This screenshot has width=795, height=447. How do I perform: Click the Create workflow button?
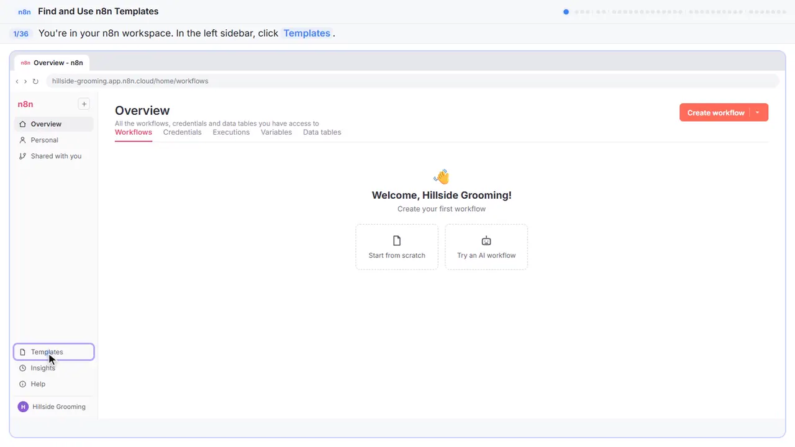(x=715, y=112)
